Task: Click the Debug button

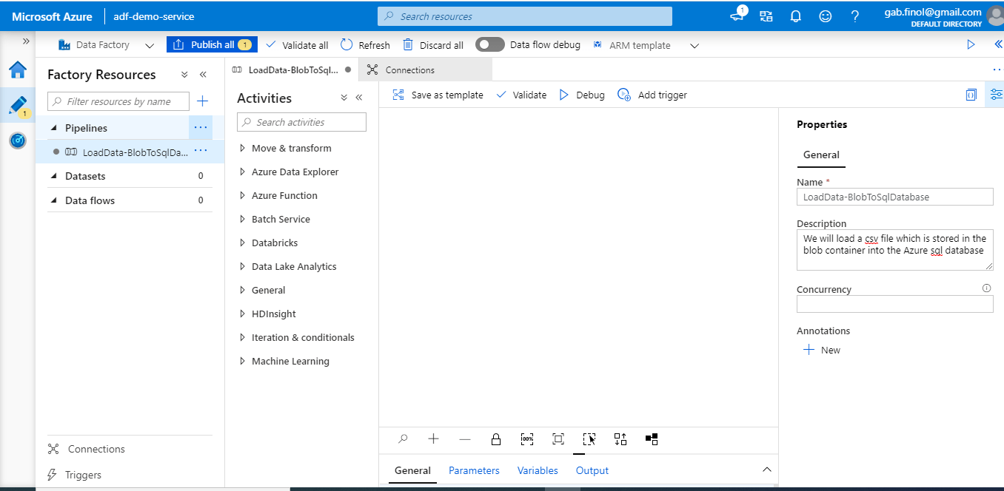Action: pos(581,95)
